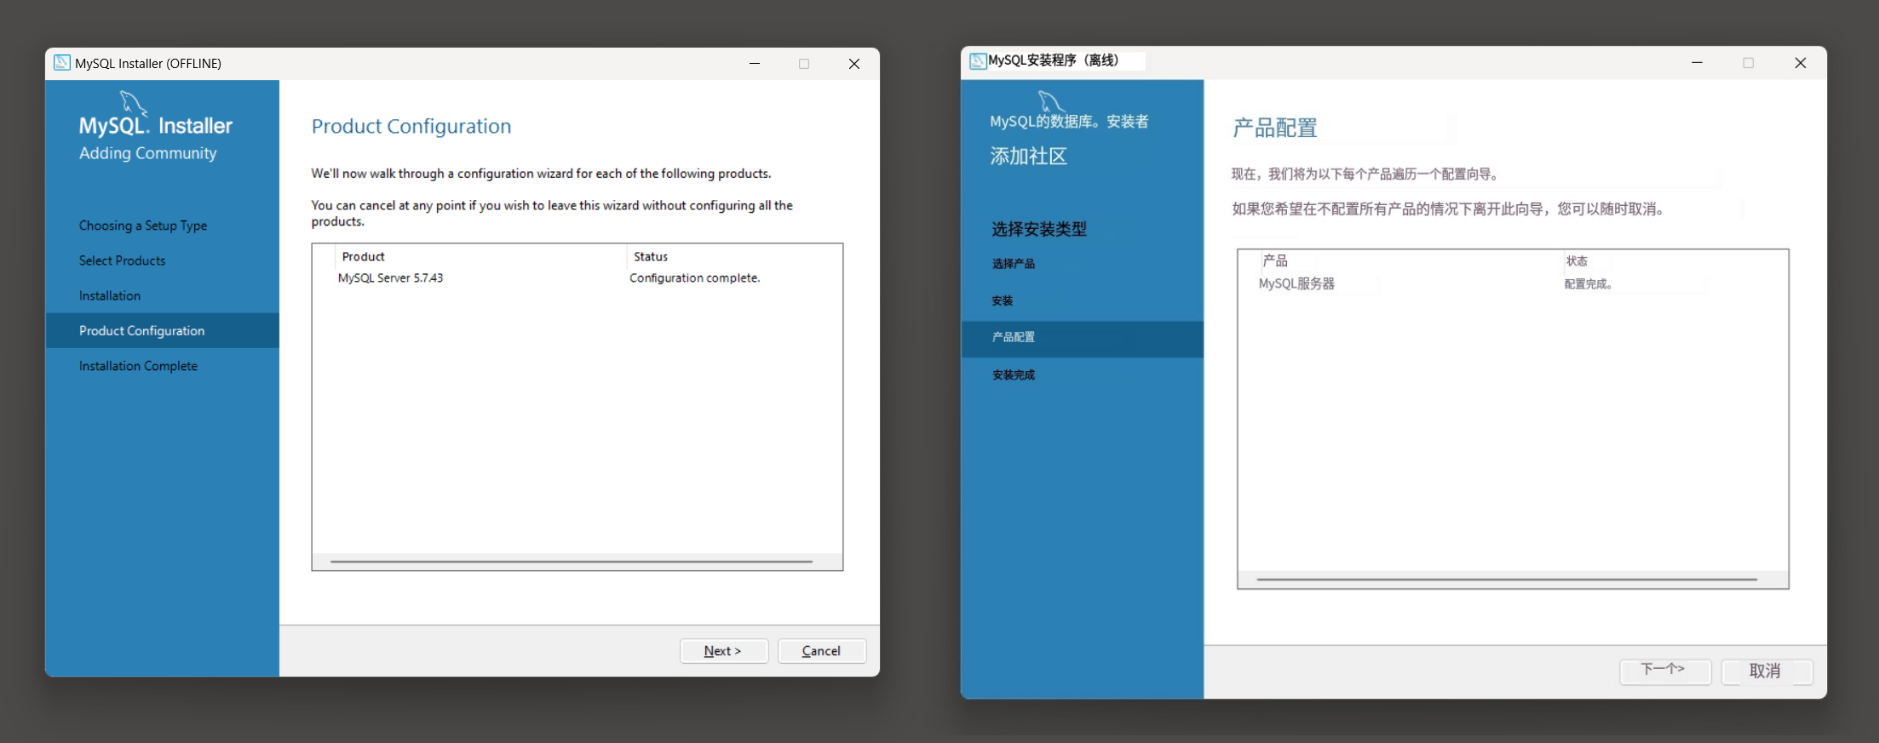Click the 现在，我们将为以下每个产品 description line
Screen dimensions: 1879x743
[x=1365, y=174]
